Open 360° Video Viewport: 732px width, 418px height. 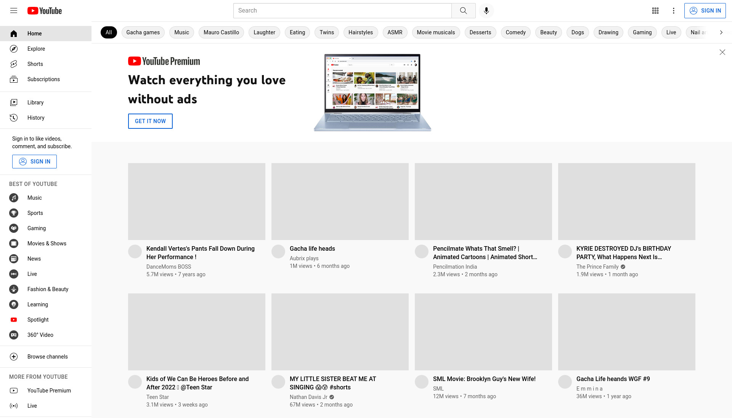46,335
